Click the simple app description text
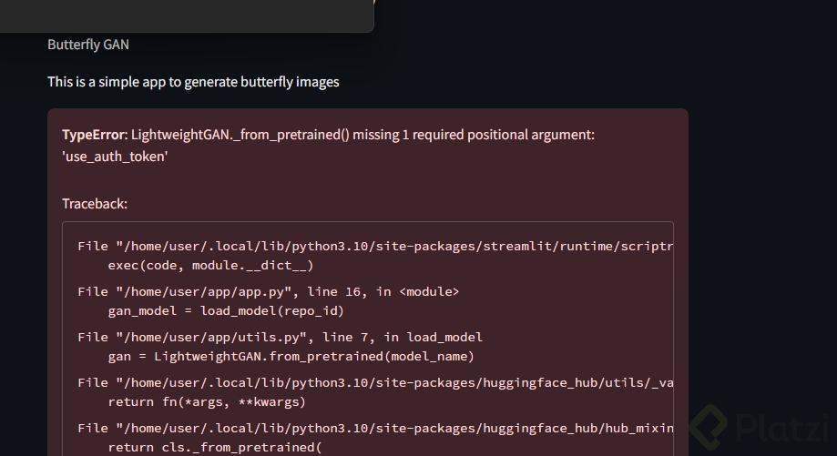Viewport: 837px width, 456px height. tap(193, 82)
